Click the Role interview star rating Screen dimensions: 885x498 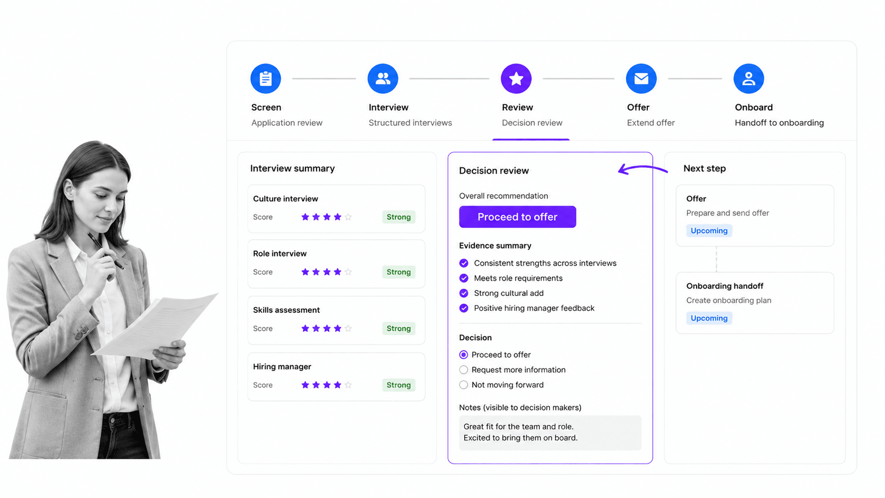pos(327,272)
